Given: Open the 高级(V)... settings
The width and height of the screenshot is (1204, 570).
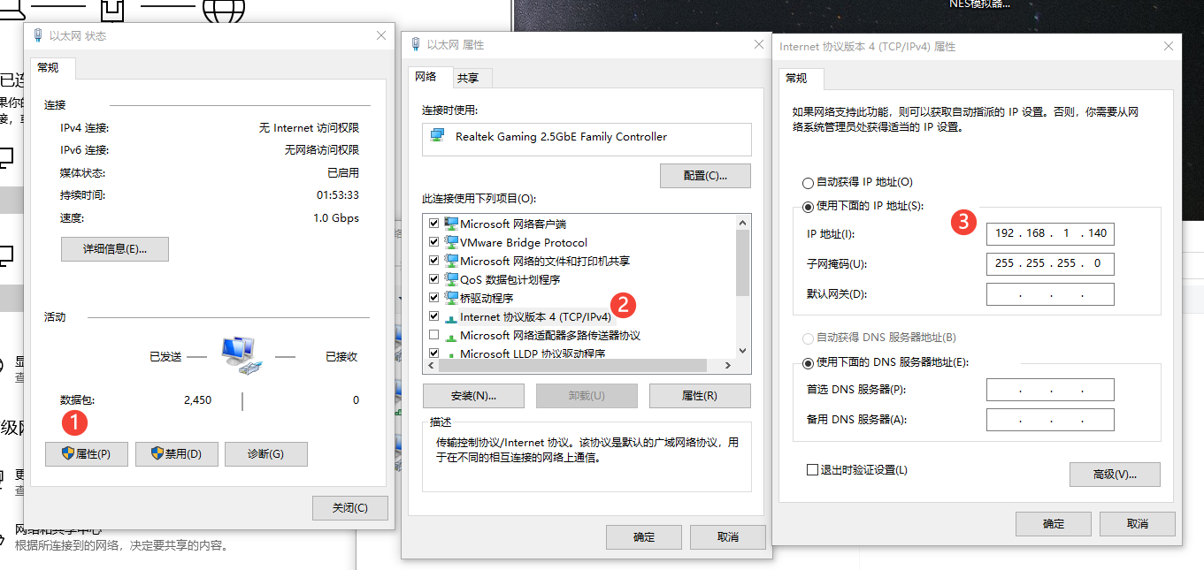Looking at the screenshot, I should click(x=1115, y=475).
